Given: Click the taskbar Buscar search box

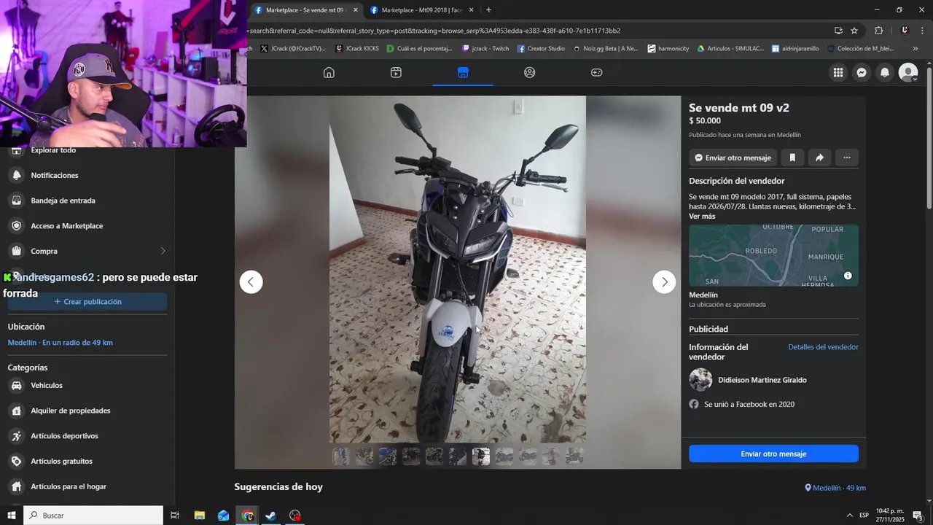Looking at the screenshot, I should [93, 516].
